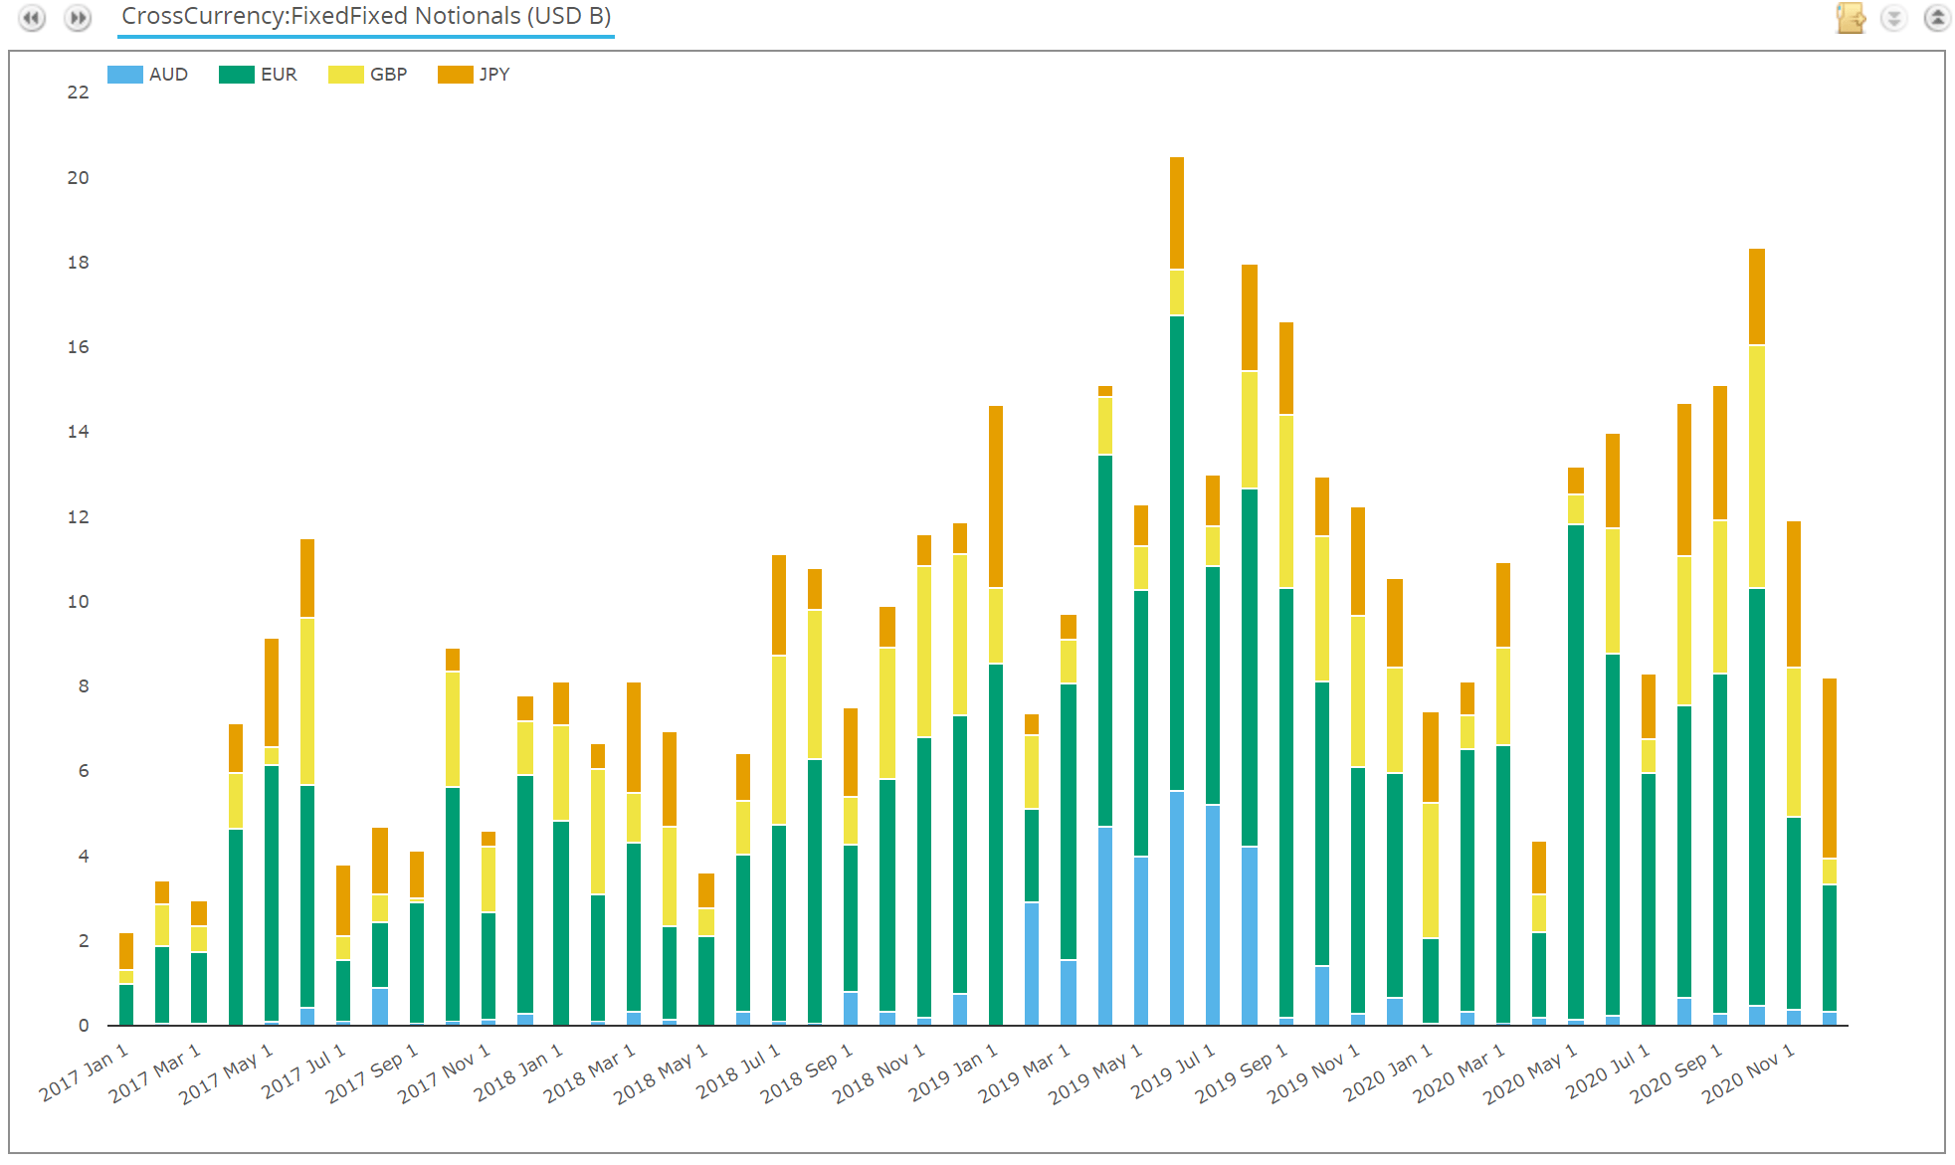Expand panel with double down arrows

click(x=1893, y=18)
